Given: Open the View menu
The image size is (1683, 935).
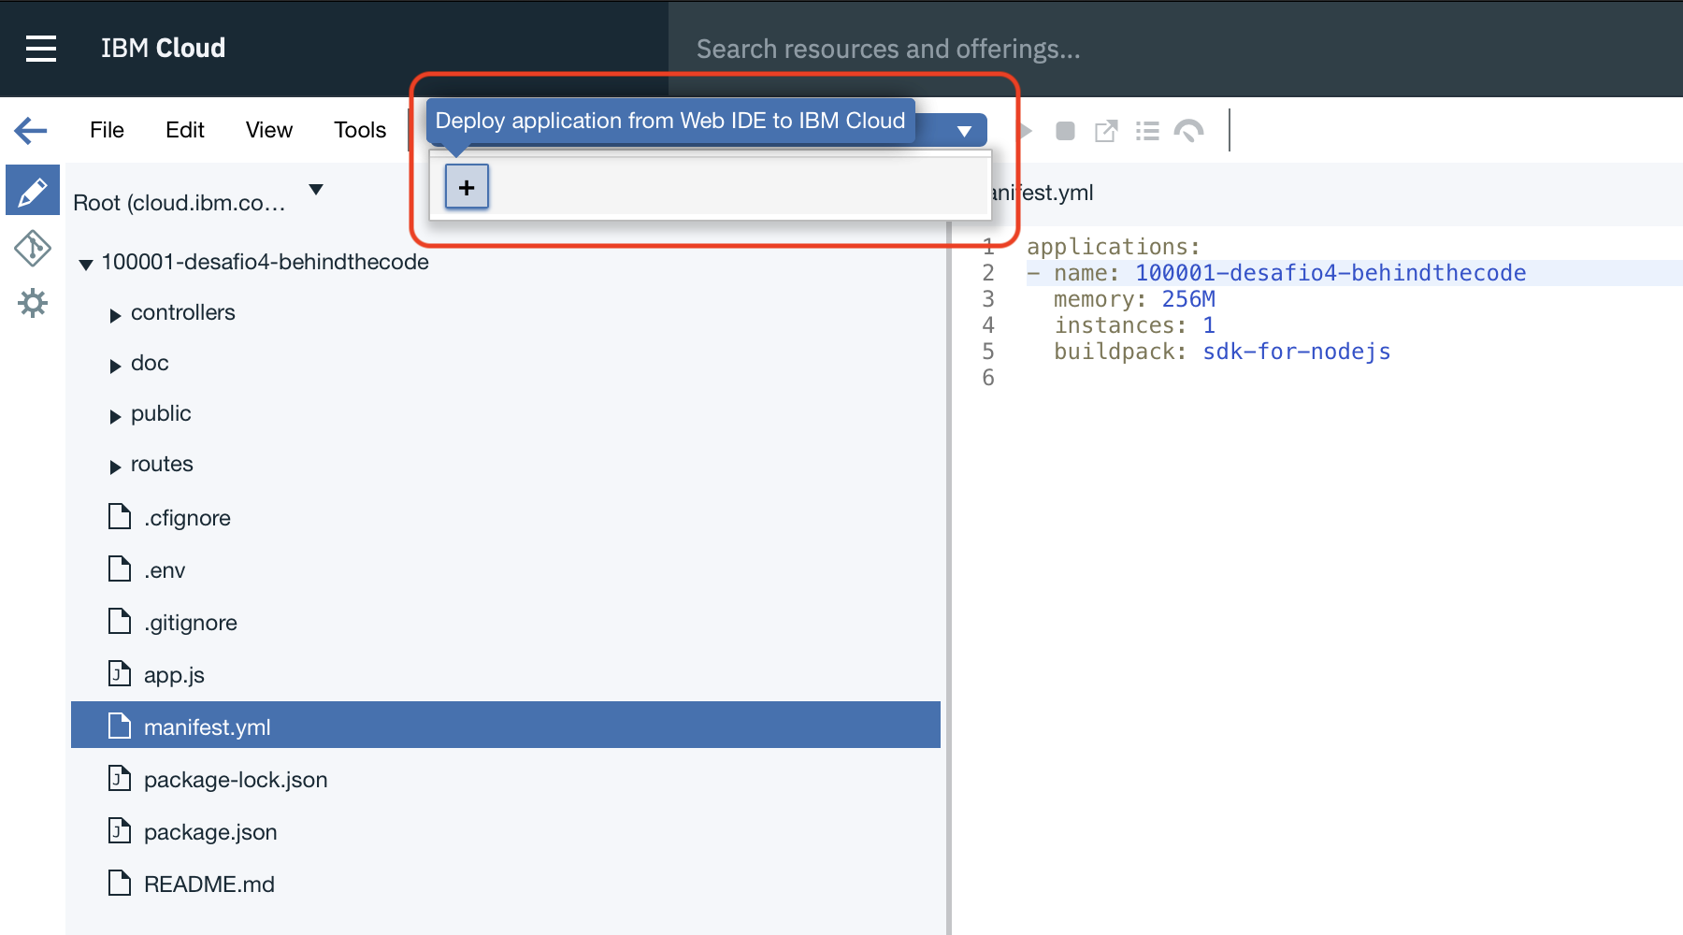Looking at the screenshot, I should click(x=269, y=130).
